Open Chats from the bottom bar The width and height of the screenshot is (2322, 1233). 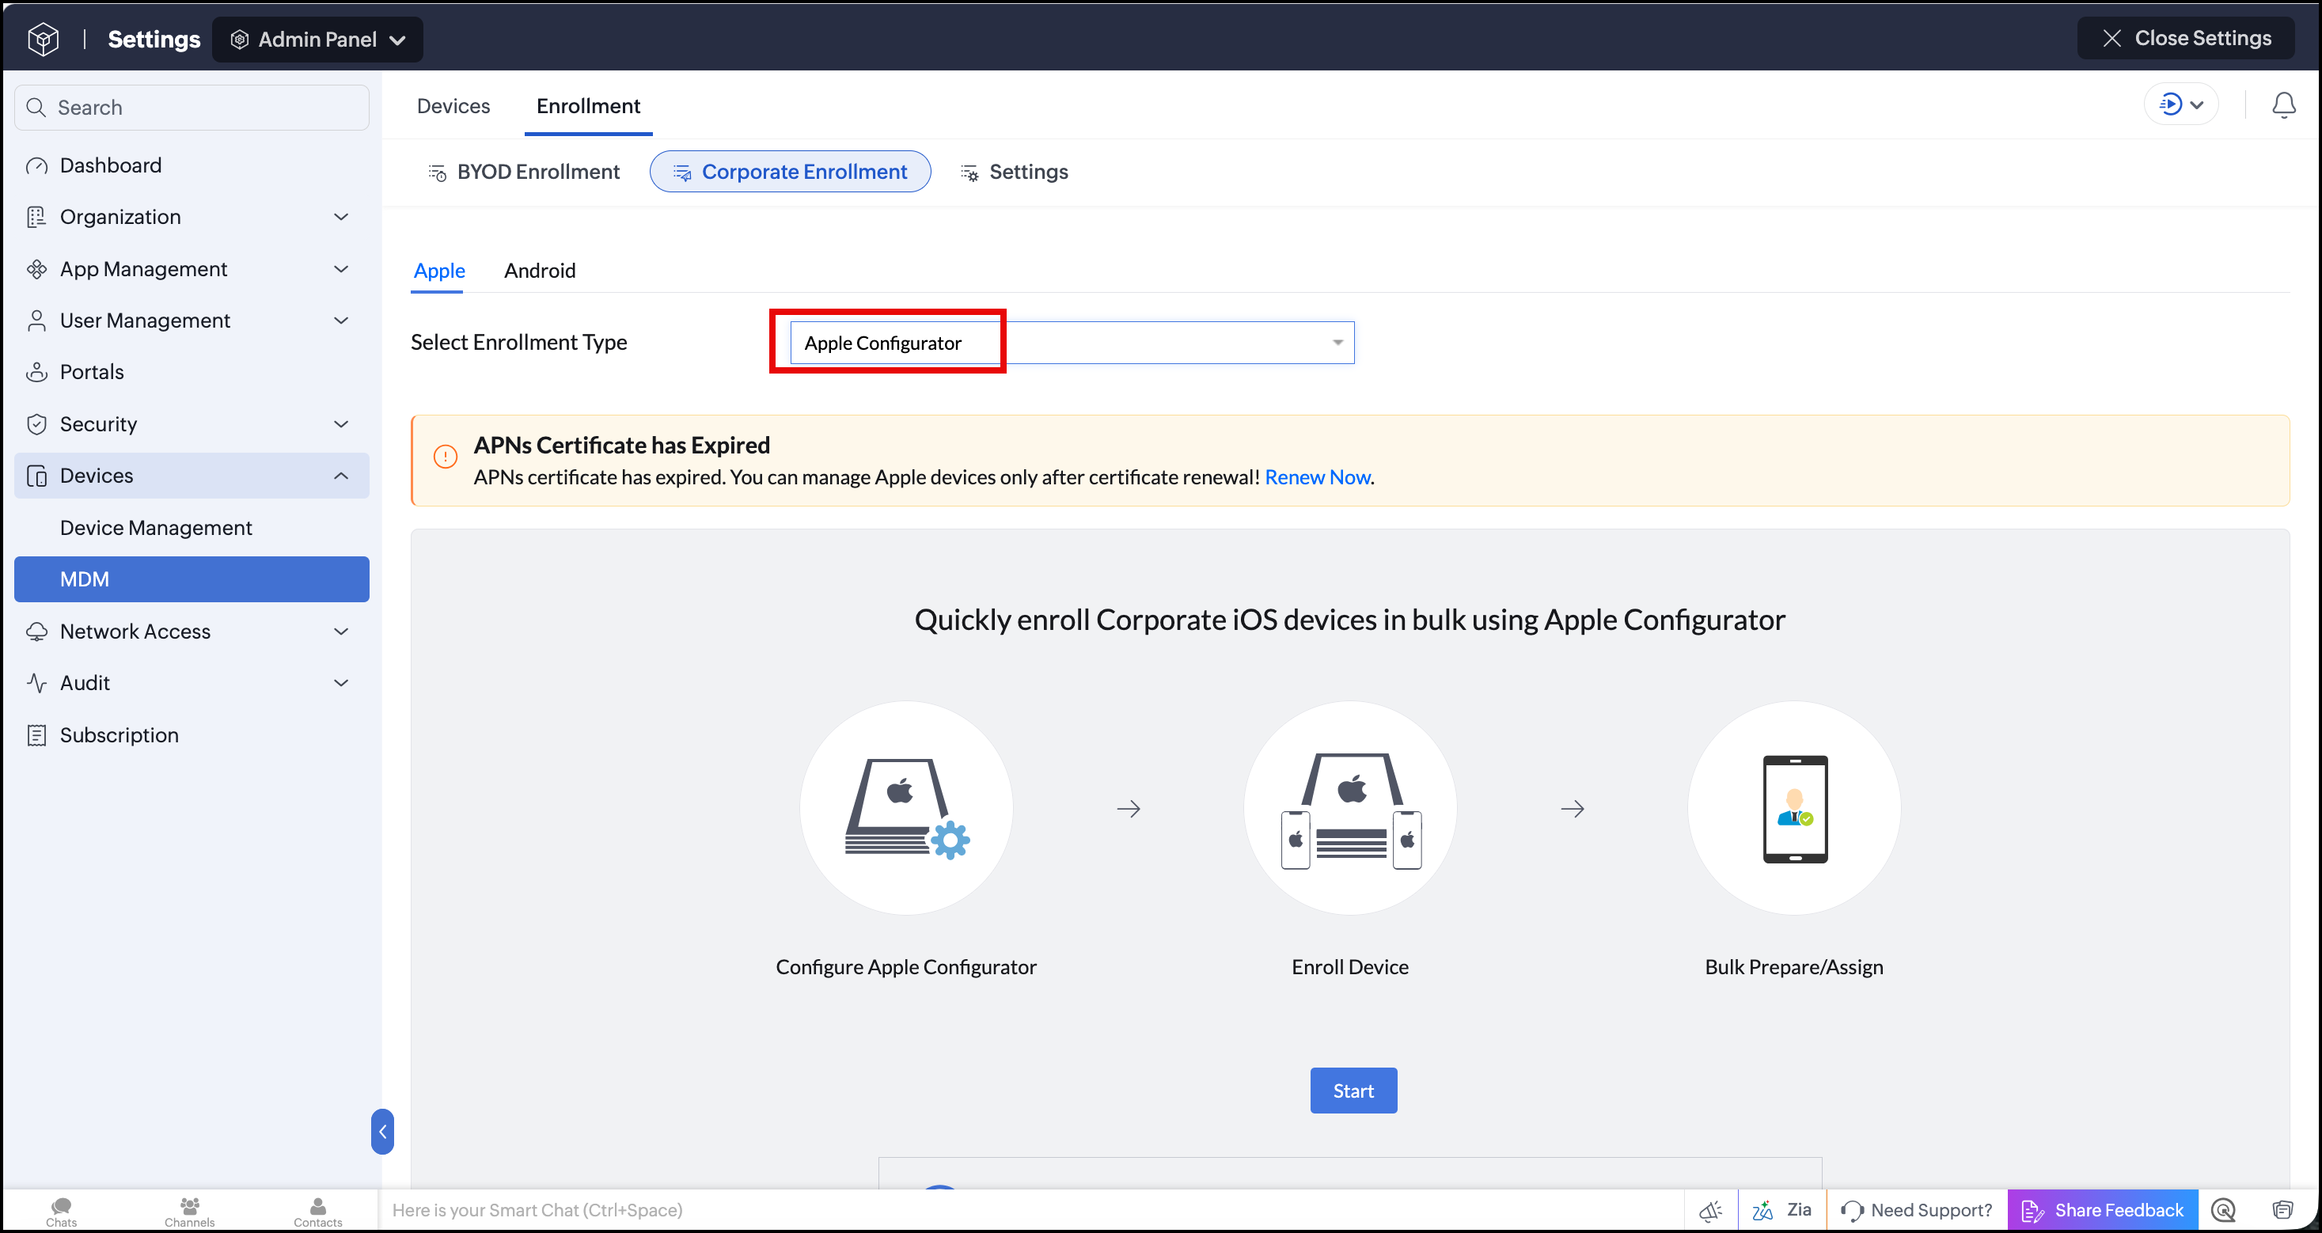(x=61, y=1212)
